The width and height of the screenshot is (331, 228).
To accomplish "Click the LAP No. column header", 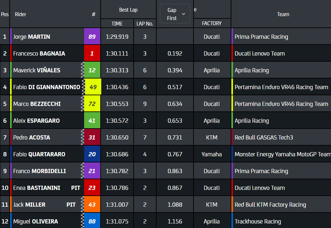I will [x=145, y=24].
